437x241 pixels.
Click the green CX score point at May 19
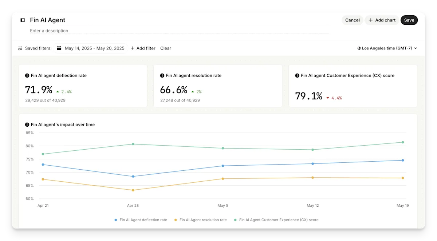tap(403, 142)
